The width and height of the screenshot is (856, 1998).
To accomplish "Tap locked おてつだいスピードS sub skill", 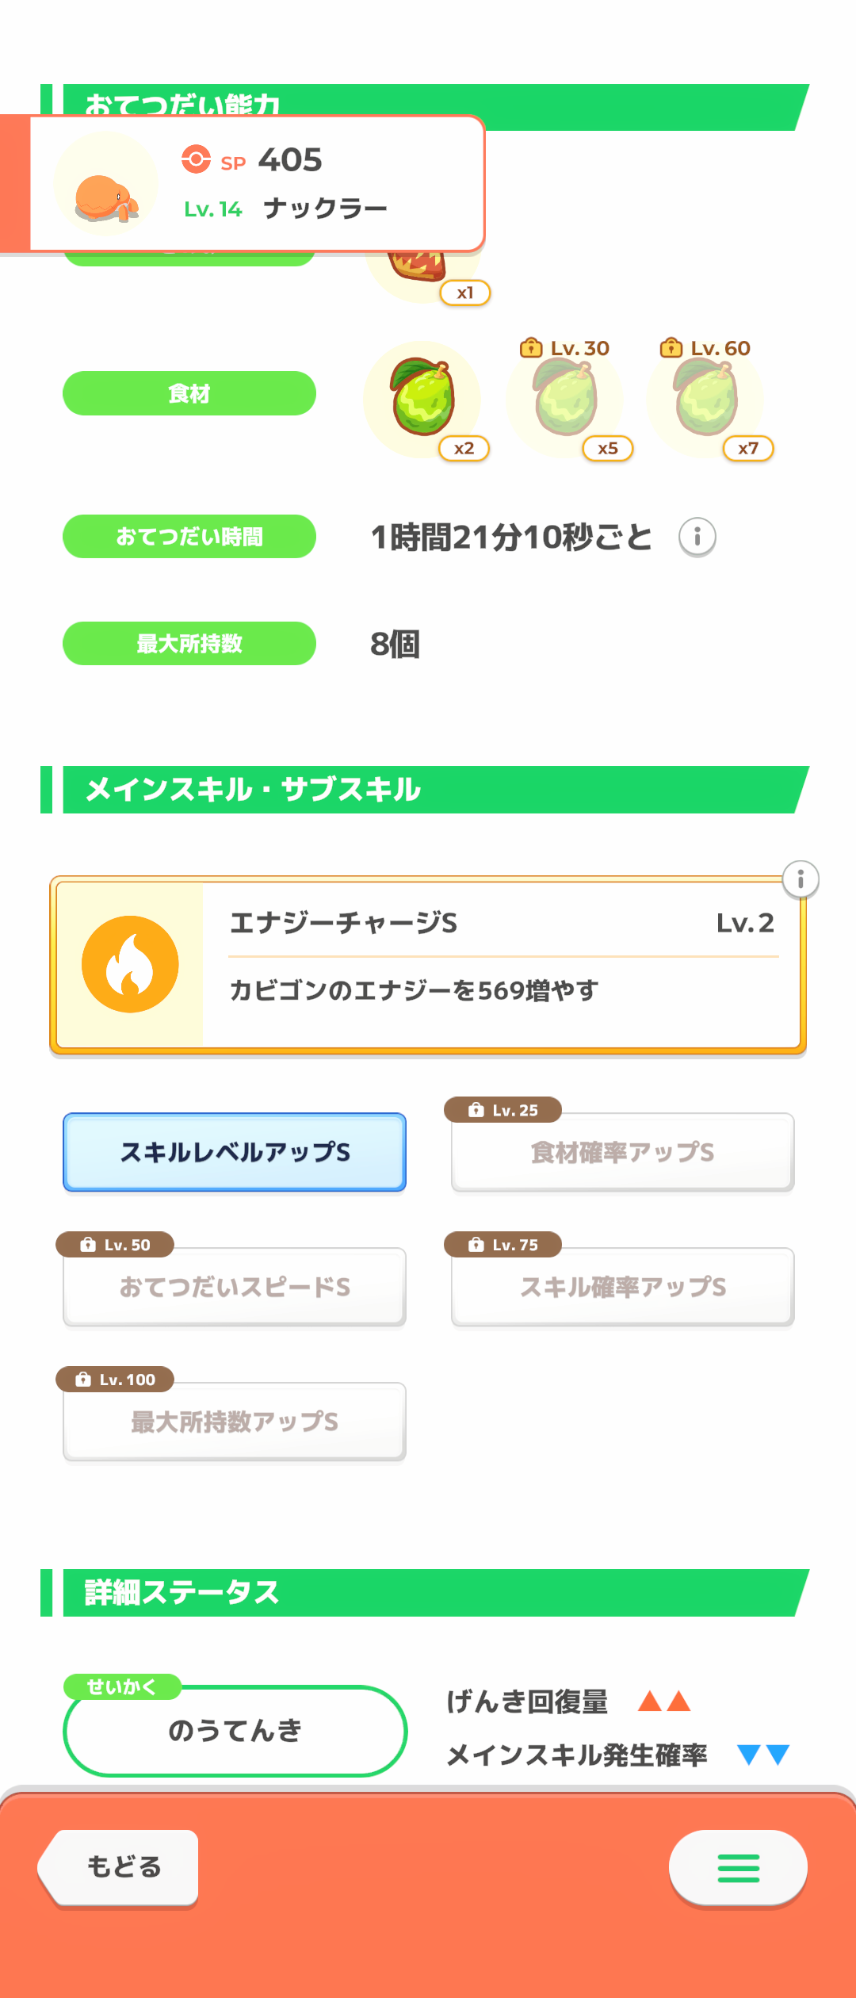I will click(235, 1287).
